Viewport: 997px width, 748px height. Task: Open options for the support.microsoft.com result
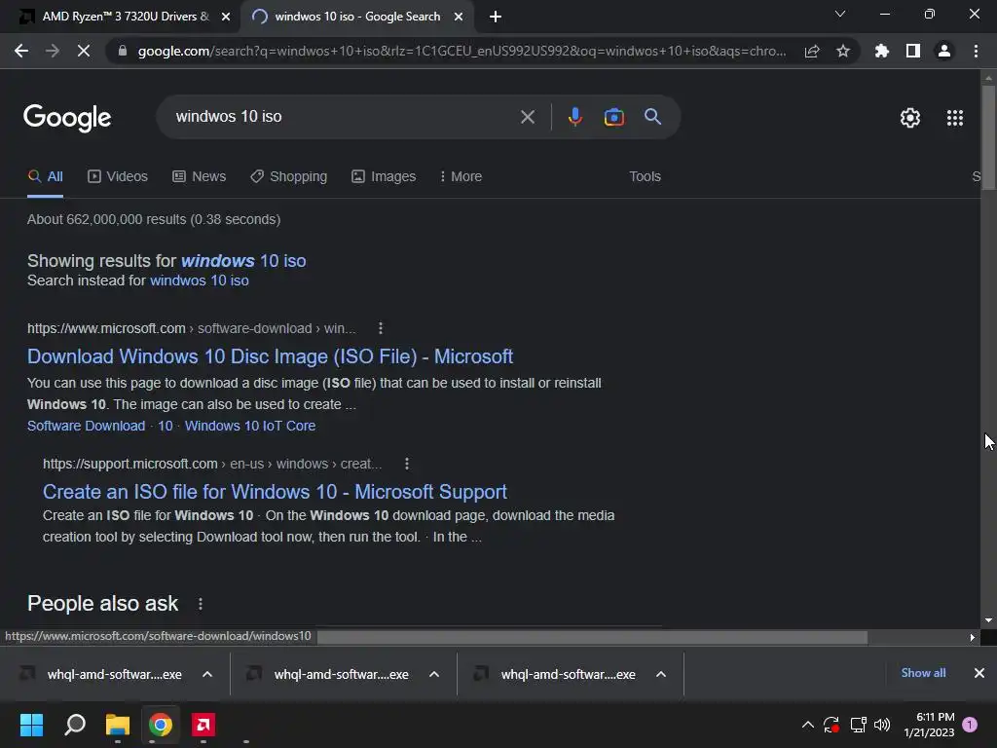[x=407, y=464]
